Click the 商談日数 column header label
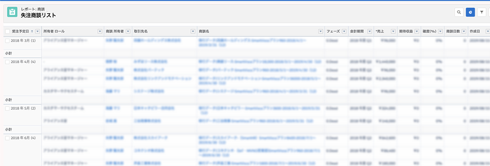Screen dimensions: 490x166 (453, 31)
